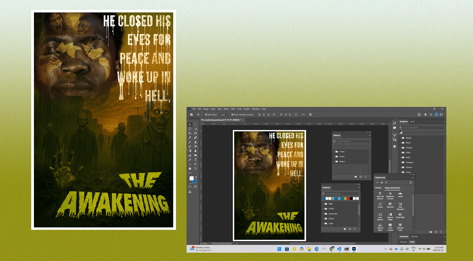Expand the Water patterns folder
473x261 pixels.
click(334, 161)
